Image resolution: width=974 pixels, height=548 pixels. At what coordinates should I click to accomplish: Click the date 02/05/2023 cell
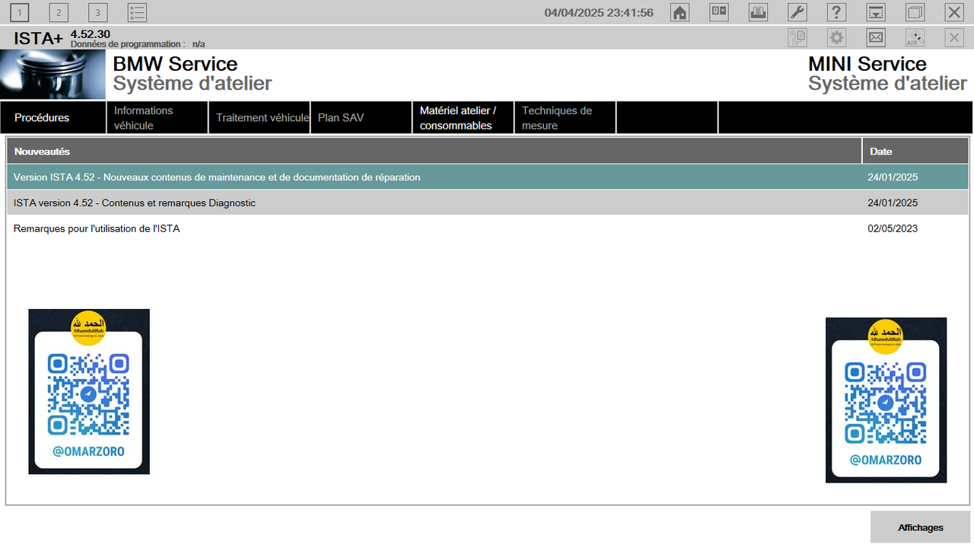(893, 228)
